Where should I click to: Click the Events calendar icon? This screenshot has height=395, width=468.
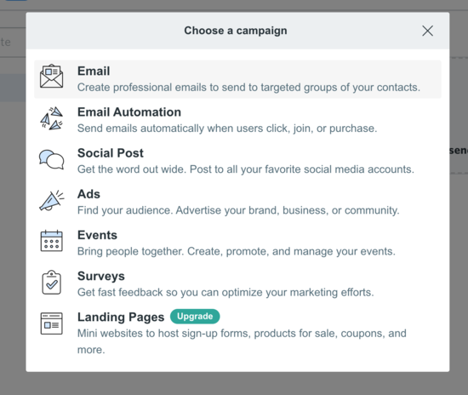click(52, 241)
